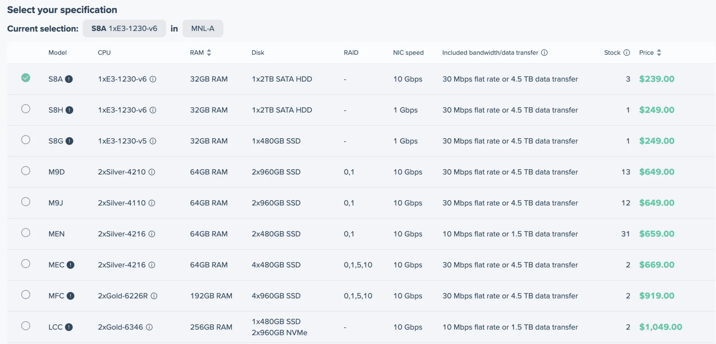Click the MNL-A location chip
Image resolution: width=716 pixels, height=344 pixels.
(x=203, y=28)
